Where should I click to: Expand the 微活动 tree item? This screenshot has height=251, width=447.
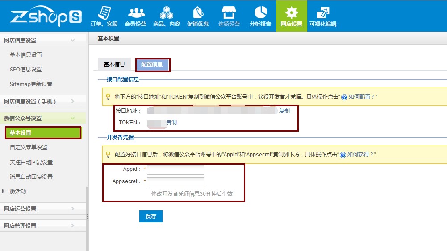point(4,191)
